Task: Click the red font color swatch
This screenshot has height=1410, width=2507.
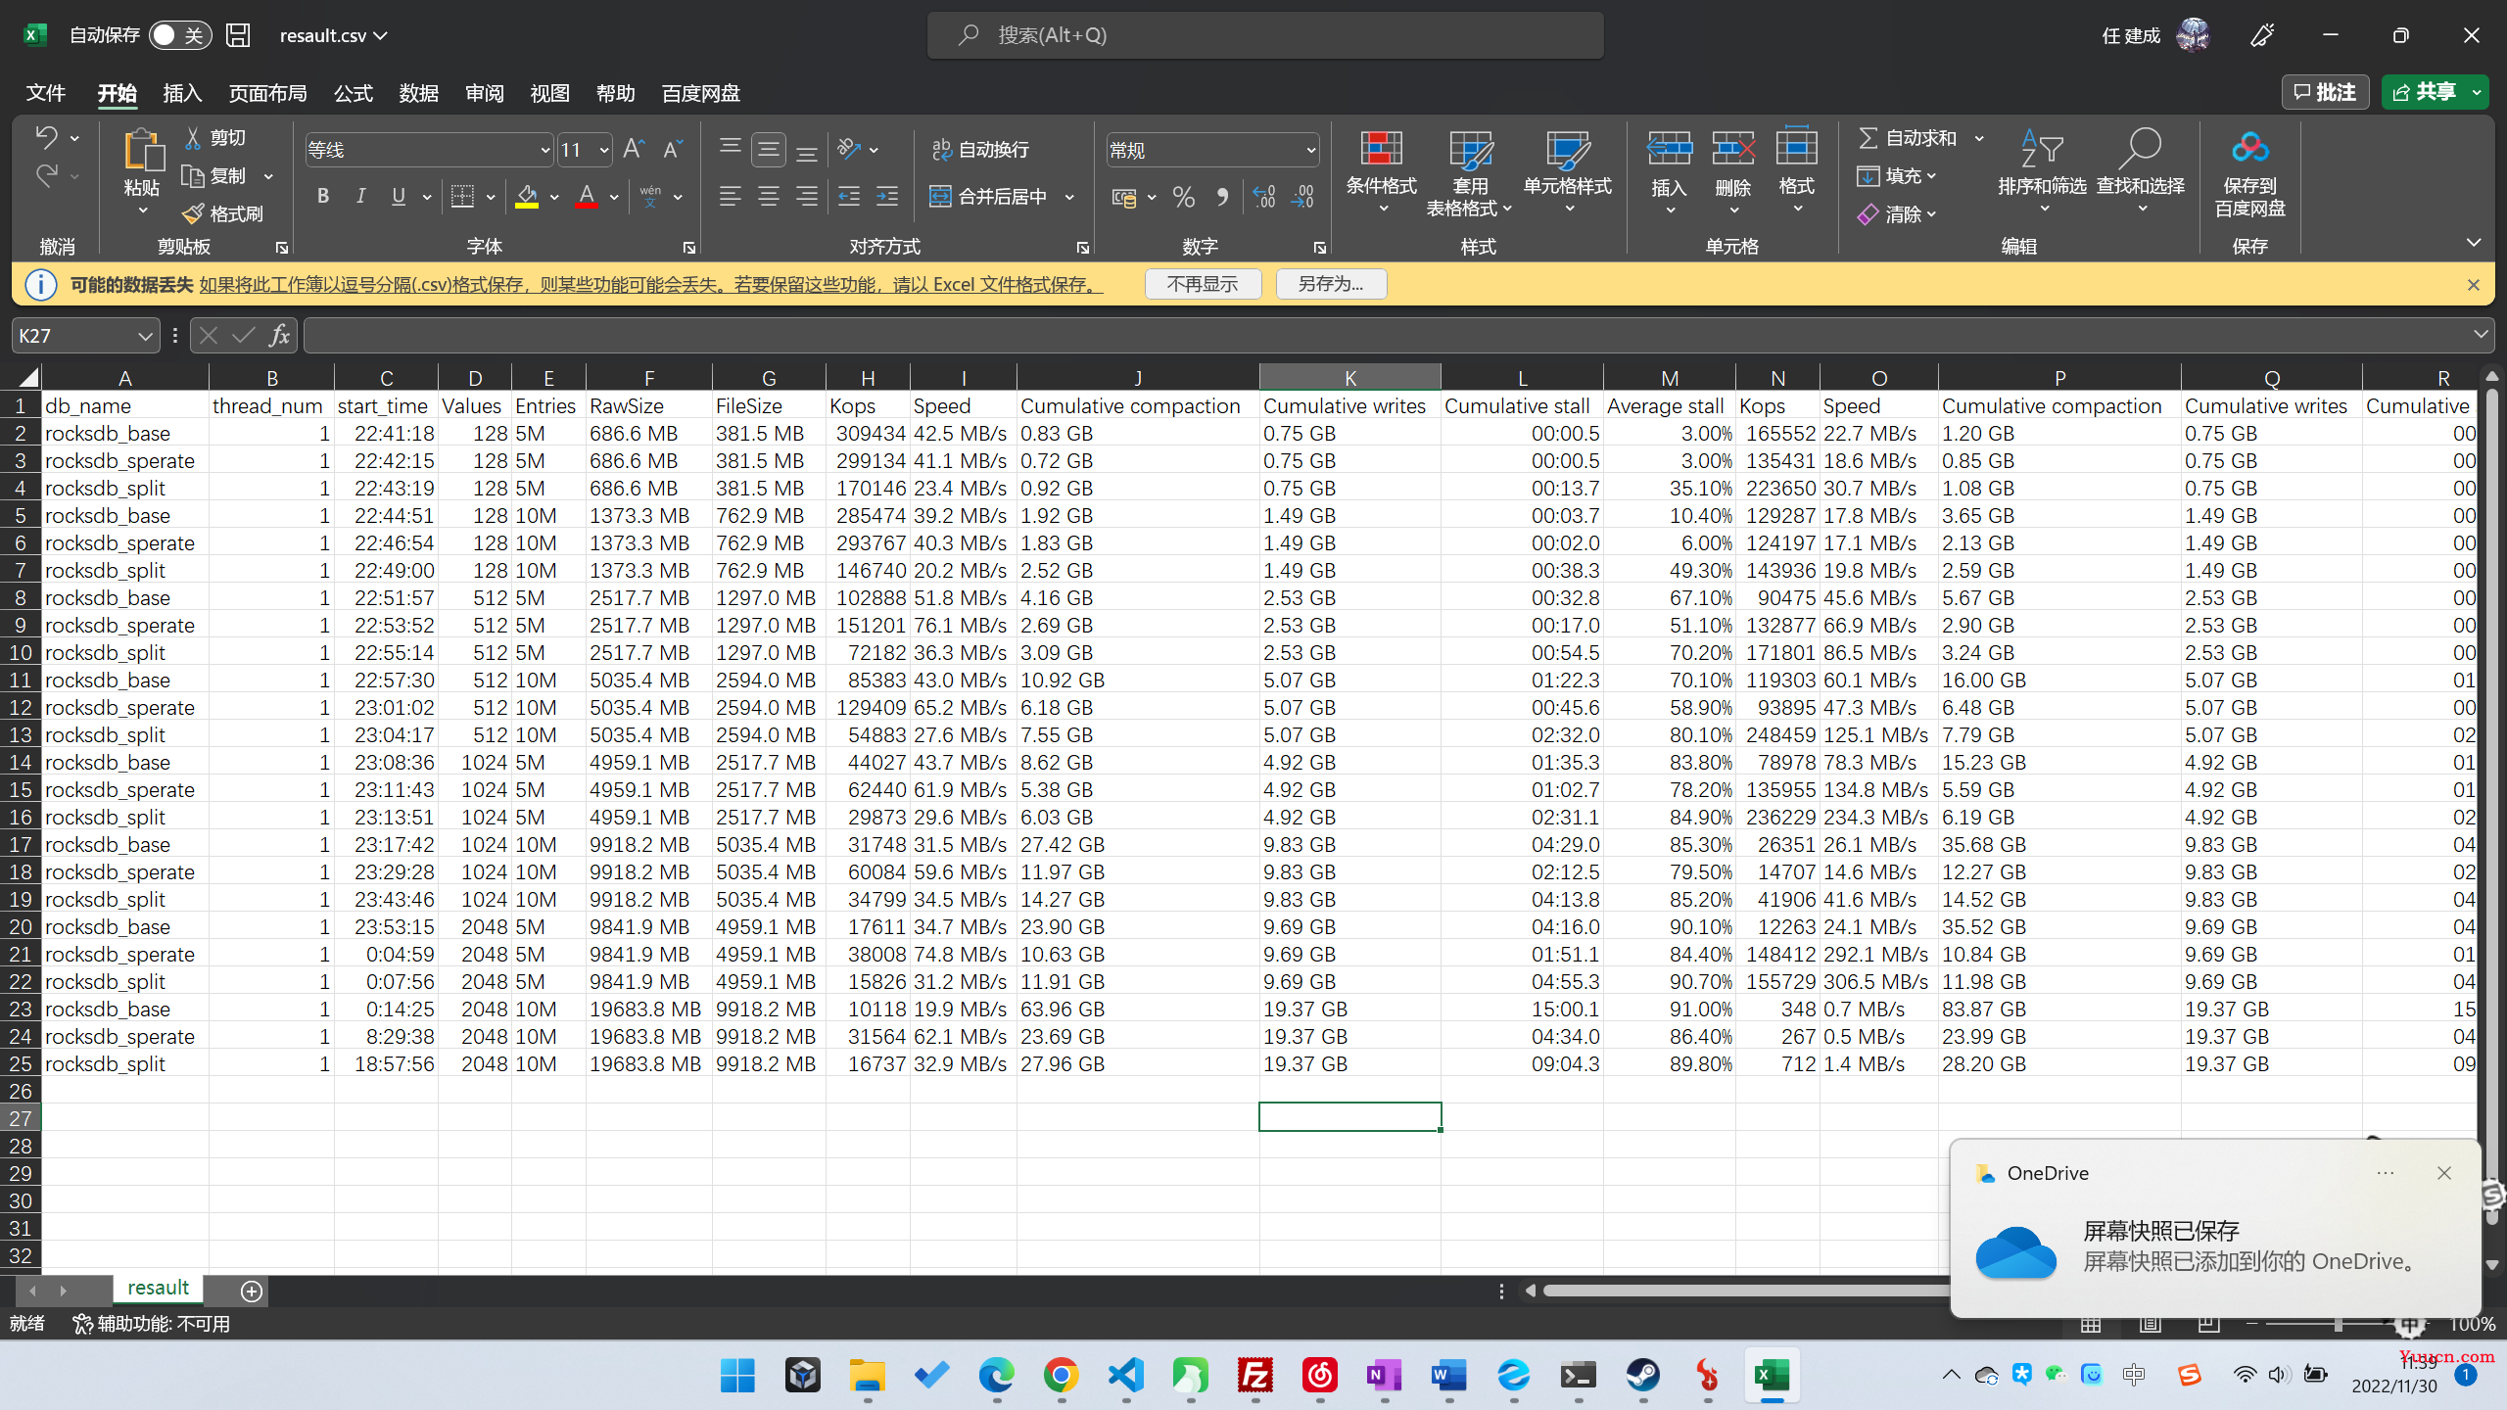Action: tap(587, 197)
